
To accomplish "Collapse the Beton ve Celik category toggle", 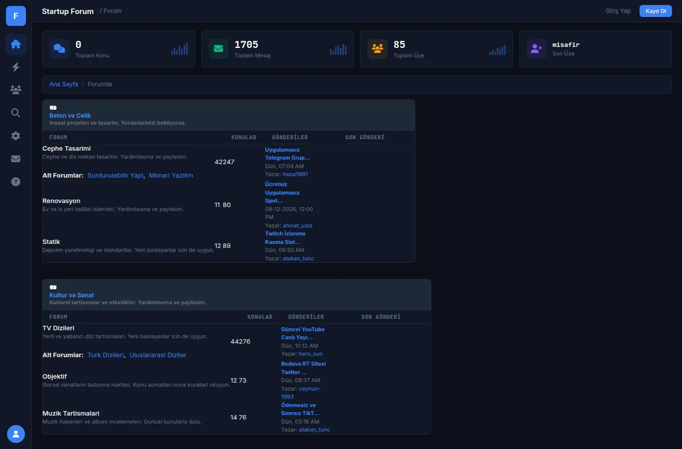I will coord(53,108).
